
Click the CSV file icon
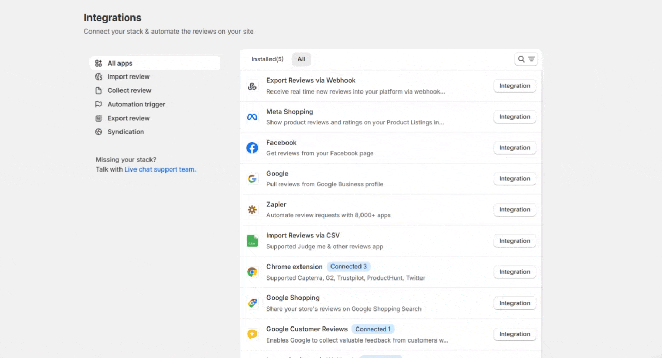click(252, 241)
